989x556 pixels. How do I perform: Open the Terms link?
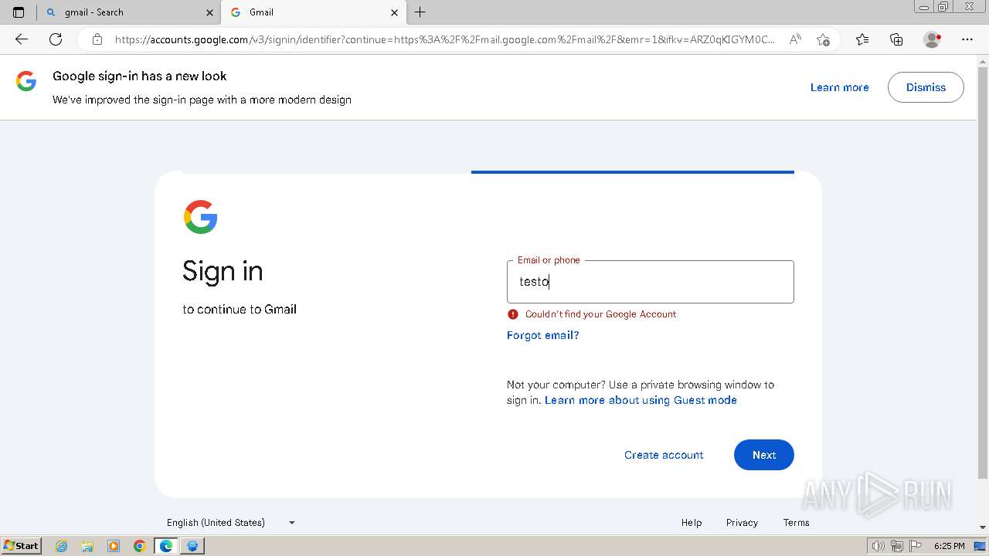(796, 523)
